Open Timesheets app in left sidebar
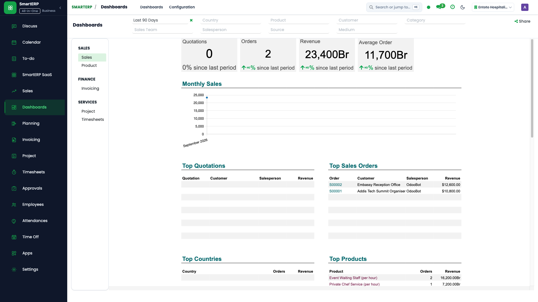 click(x=34, y=172)
